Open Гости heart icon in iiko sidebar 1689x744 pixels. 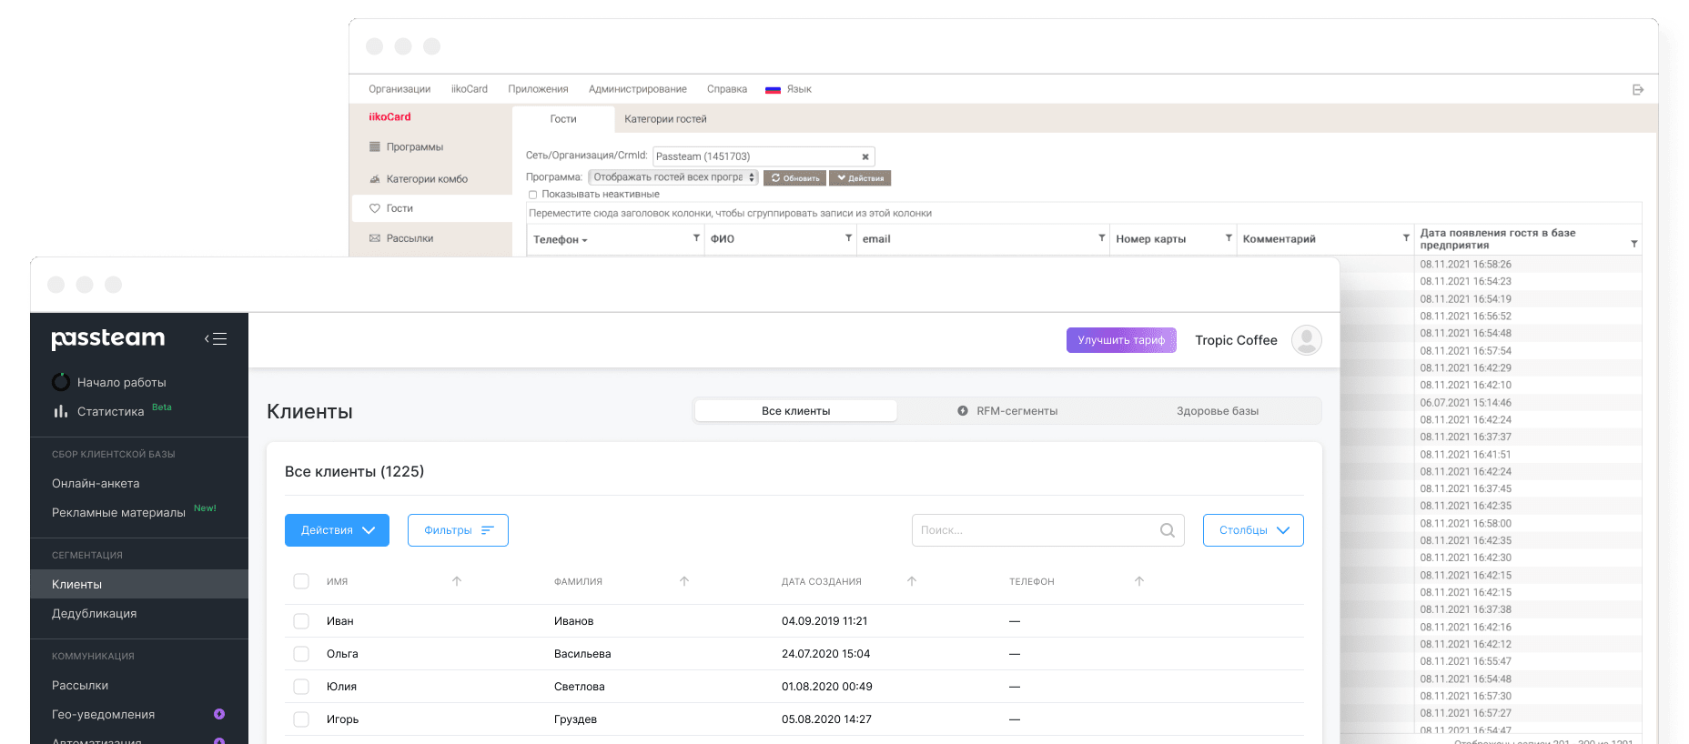pos(375,208)
